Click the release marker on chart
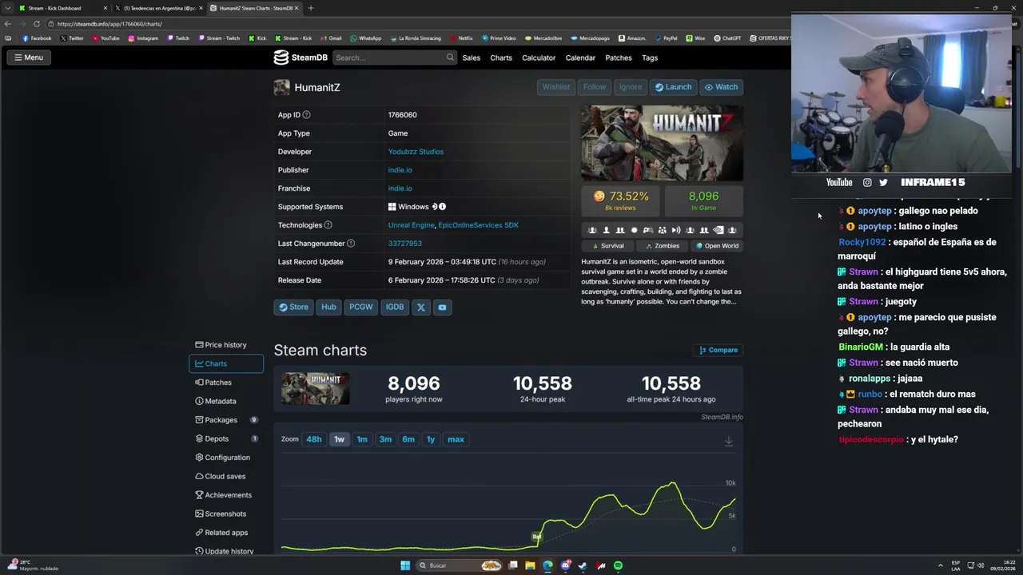1023x575 pixels. click(x=537, y=537)
